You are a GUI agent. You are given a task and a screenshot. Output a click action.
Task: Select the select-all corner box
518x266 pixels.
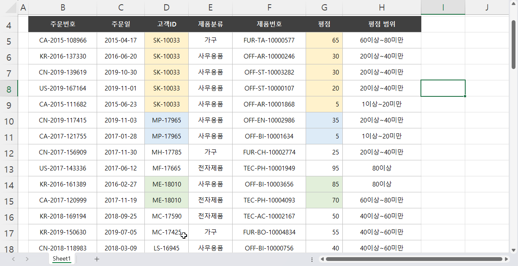(9, 7)
